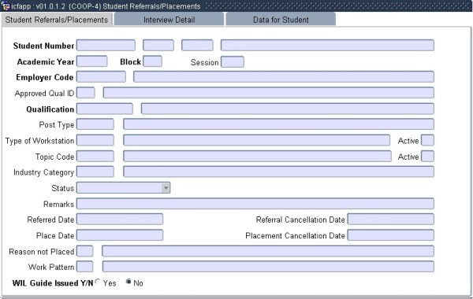Screen dimensions: 473x299
Task: Select No for WIL Guide Issued
Action: [128, 282]
